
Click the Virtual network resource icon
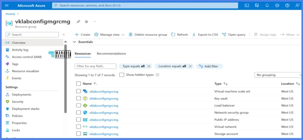pos(85,127)
